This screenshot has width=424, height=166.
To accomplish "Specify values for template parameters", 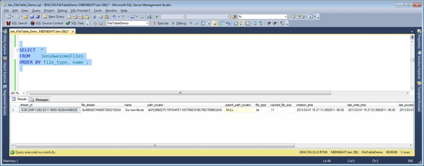I will click(x=282, y=23).
